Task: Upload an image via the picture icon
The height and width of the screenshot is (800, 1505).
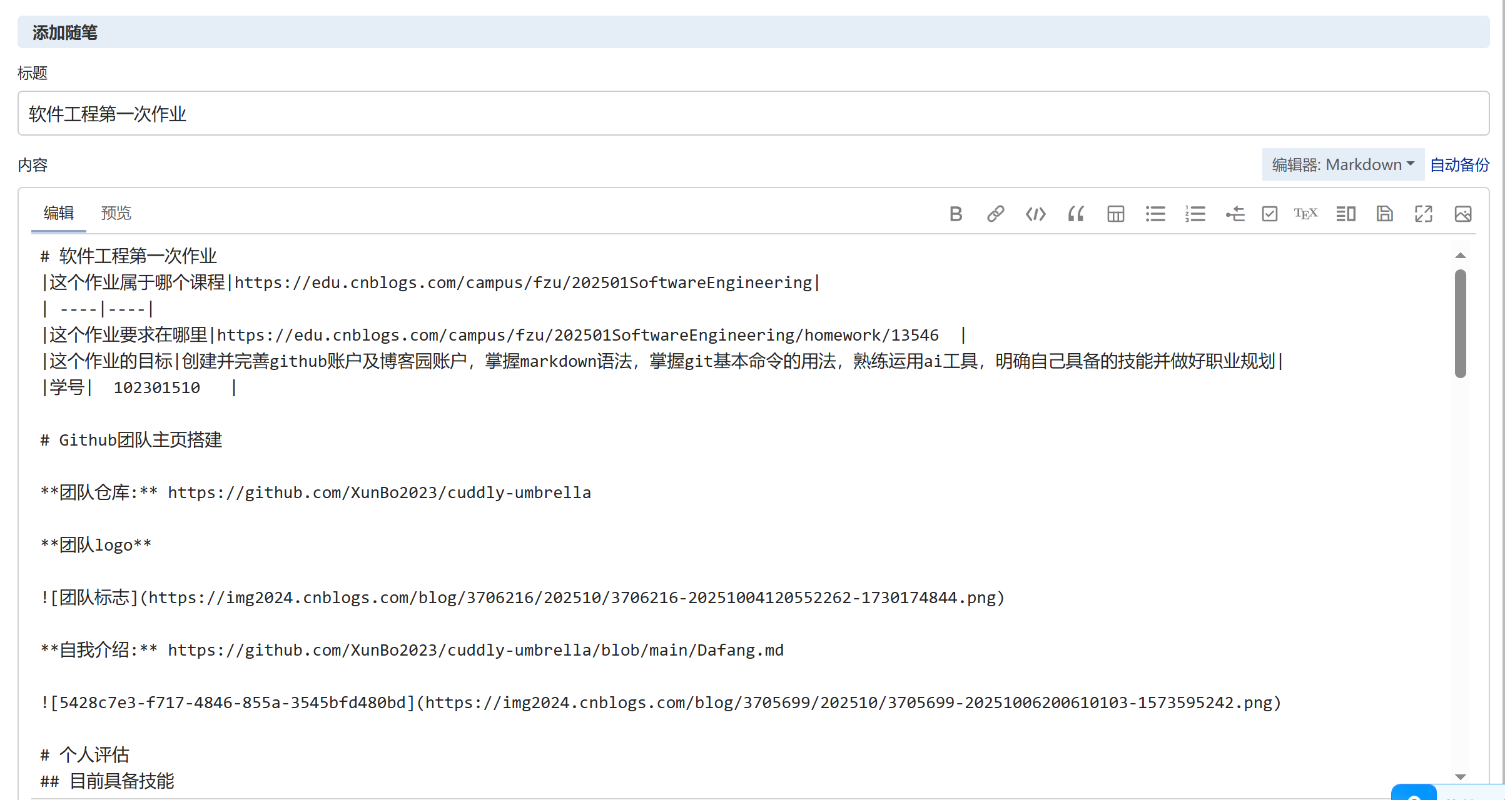Action: click(x=1463, y=214)
